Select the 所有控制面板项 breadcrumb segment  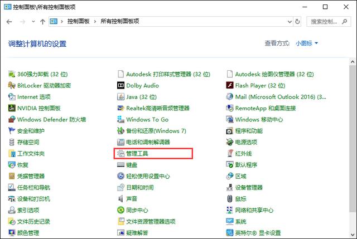pos(120,21)
